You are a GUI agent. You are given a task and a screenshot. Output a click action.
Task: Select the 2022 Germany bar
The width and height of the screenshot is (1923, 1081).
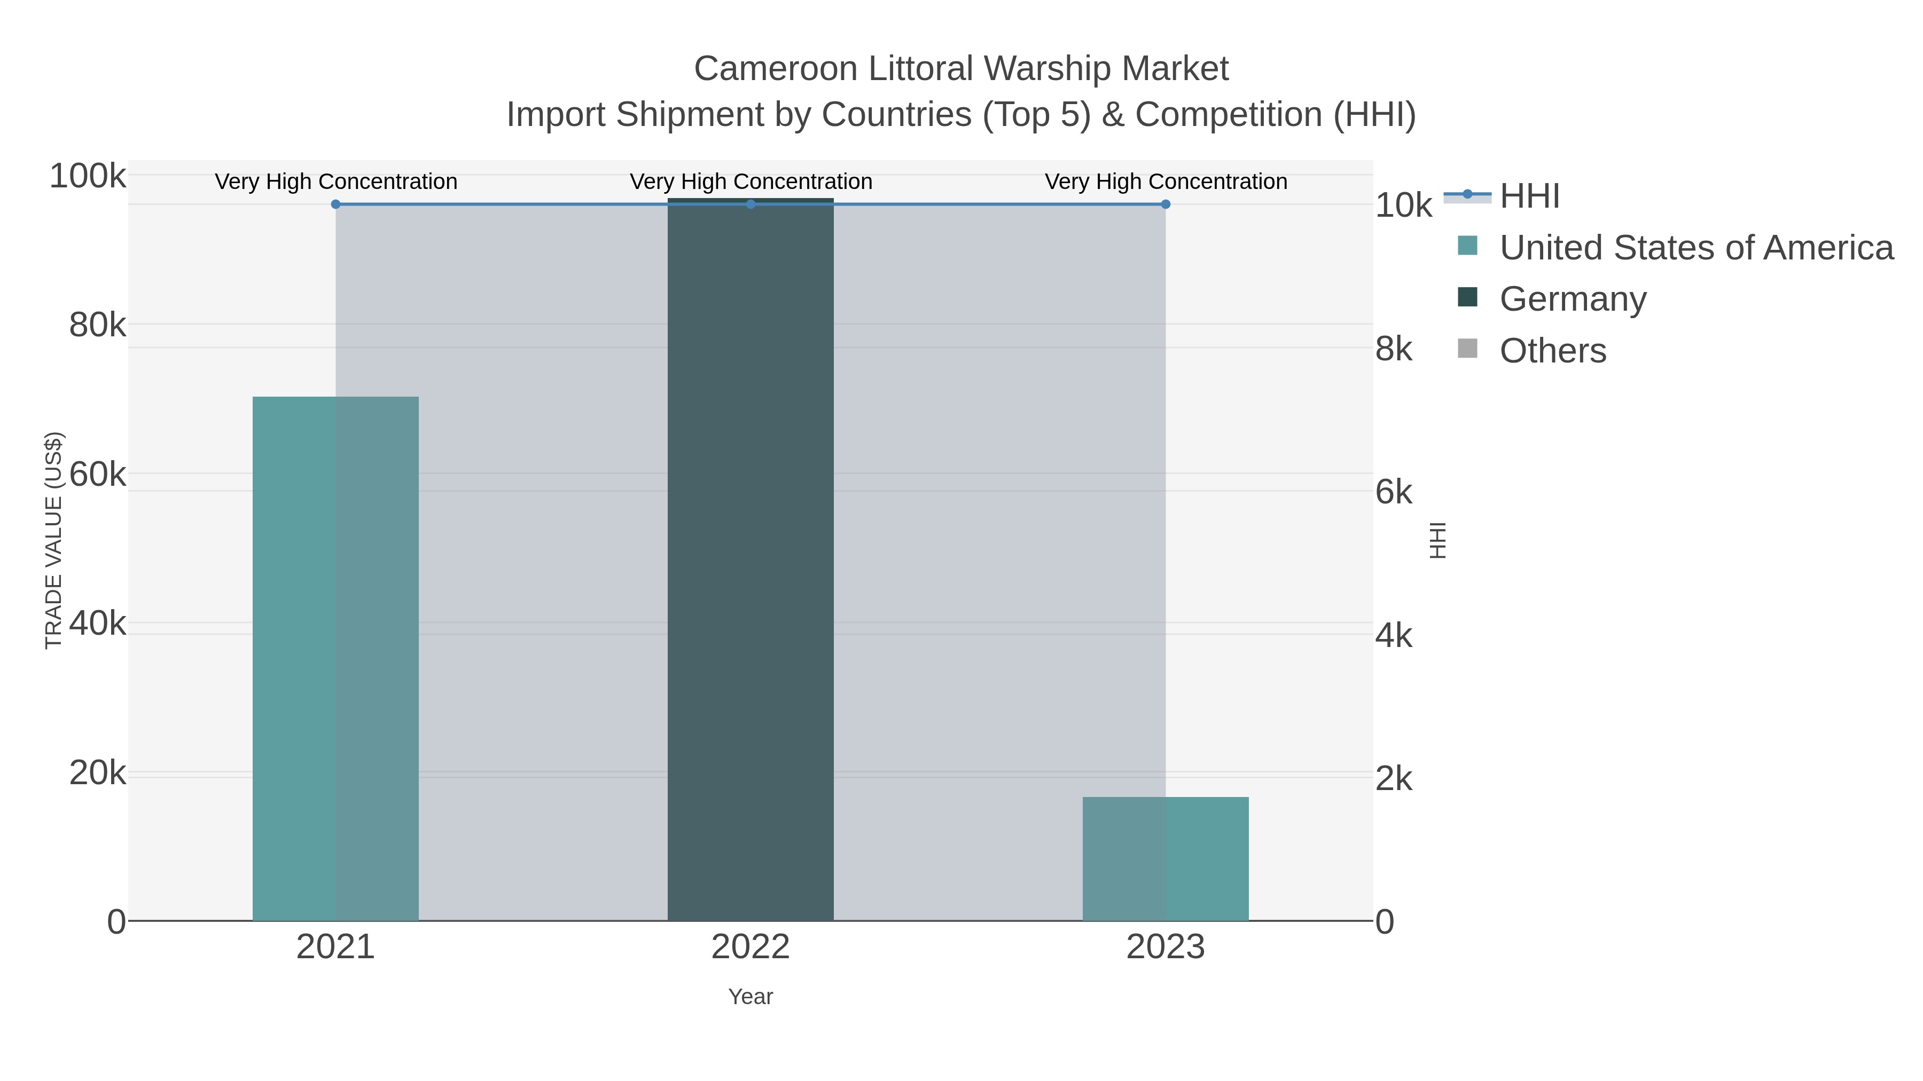coord(751,559)
